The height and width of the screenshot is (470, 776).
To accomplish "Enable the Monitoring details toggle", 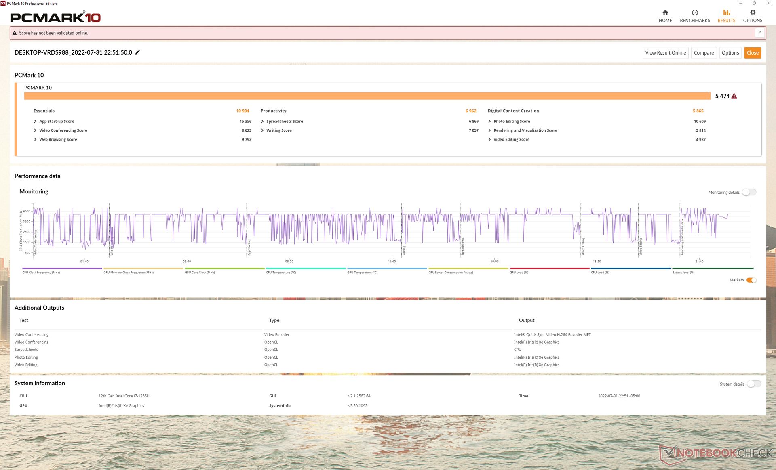I will [x=749, y=192].
